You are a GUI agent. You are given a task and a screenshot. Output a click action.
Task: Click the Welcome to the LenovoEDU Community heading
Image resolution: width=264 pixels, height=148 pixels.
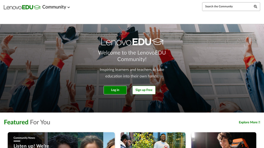coord(132,56)
